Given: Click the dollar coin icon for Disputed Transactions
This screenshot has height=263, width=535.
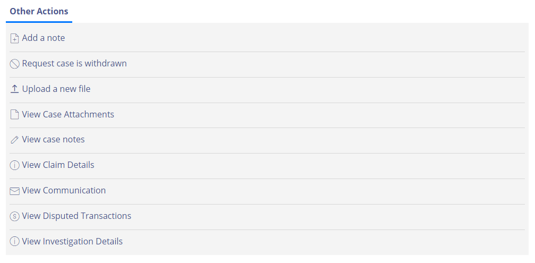Looking at the screenshot, I should [14, 216].
